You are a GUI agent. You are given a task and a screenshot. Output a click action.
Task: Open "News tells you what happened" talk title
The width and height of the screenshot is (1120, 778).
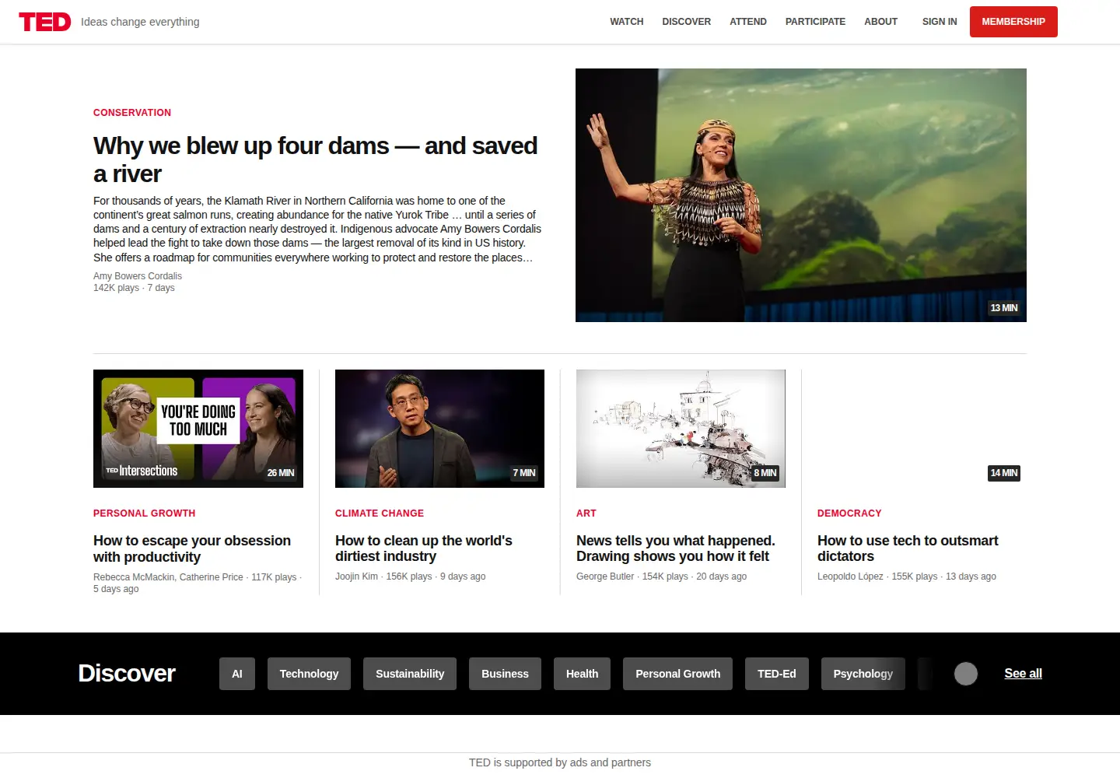pyautogui.click(x=676, y=548)
